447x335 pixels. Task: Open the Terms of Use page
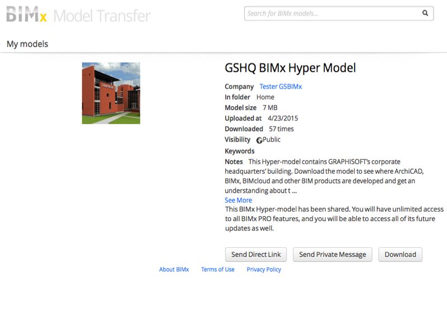tap(218, 270)
